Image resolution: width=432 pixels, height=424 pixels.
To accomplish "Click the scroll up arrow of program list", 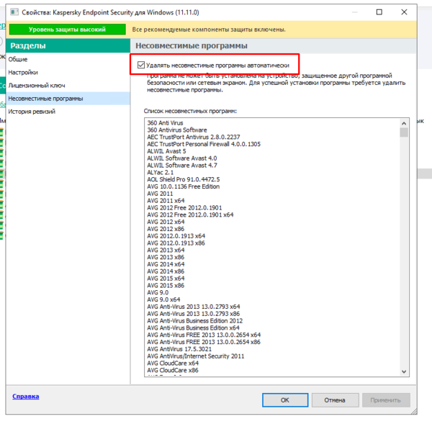I will pos(404,123).
